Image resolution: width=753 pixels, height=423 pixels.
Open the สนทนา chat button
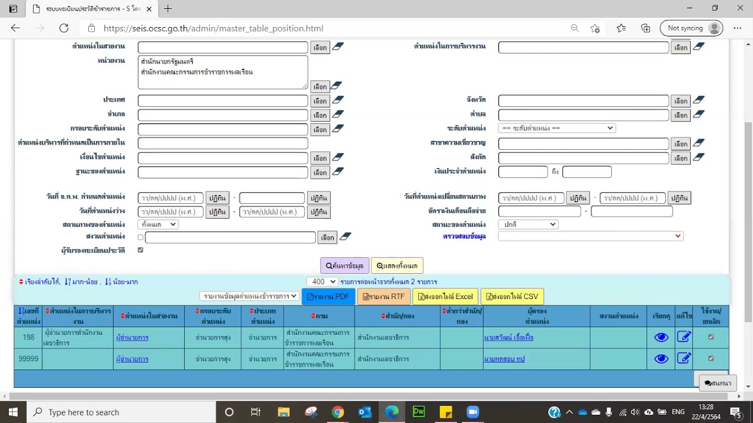tap(717, 383)
